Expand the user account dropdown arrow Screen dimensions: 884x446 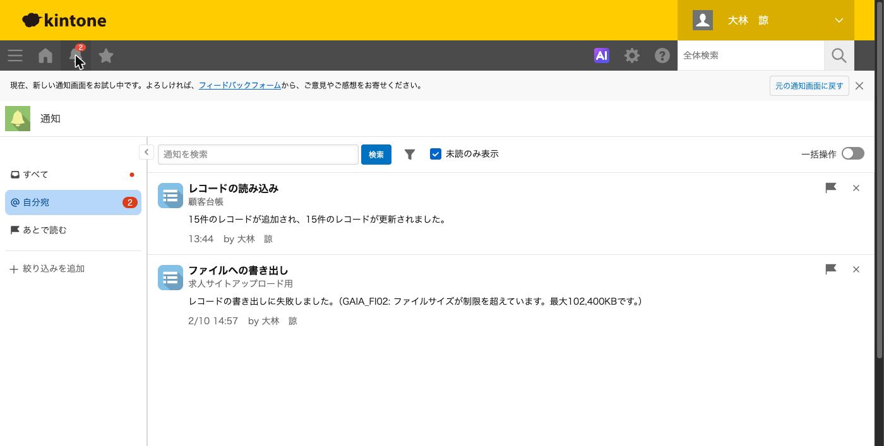(x=839, y=20)
